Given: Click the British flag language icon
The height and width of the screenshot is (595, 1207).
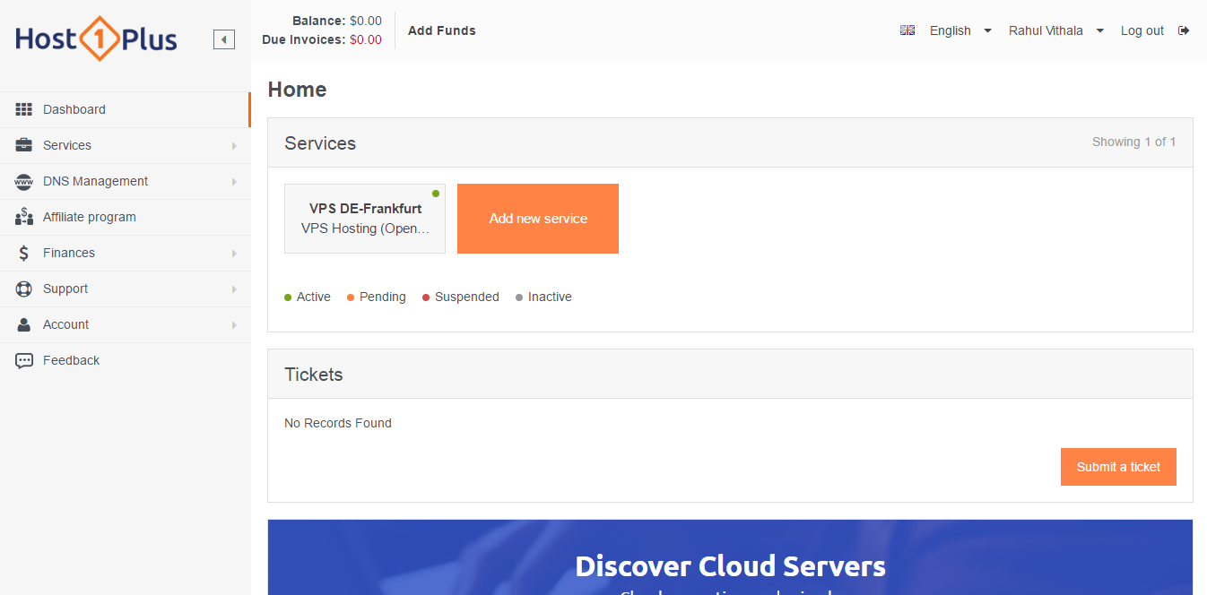Looking at the screenshot, I should click(907, 30).
